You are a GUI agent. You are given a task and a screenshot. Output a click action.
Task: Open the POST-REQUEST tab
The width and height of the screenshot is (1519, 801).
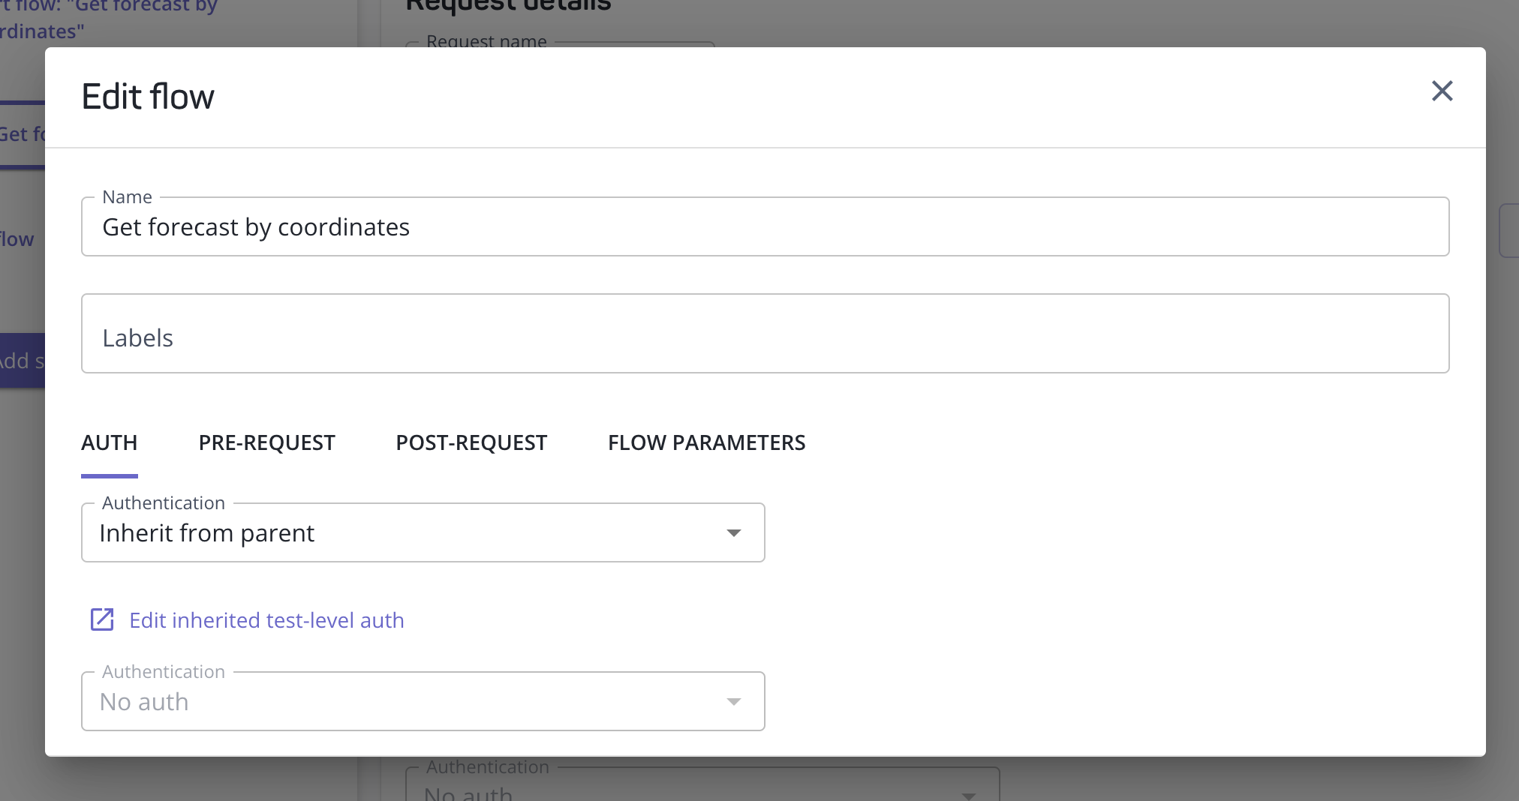pos(471,443)
